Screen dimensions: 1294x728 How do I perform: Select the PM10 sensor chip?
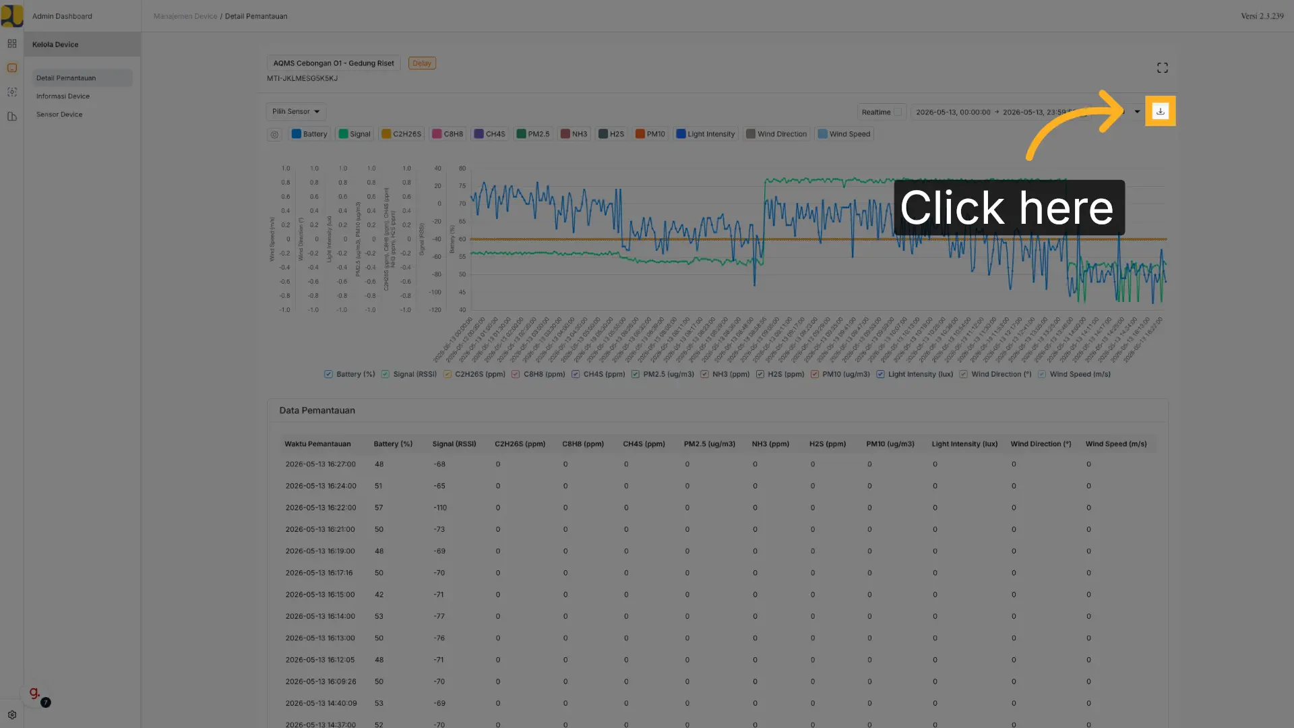650,134
